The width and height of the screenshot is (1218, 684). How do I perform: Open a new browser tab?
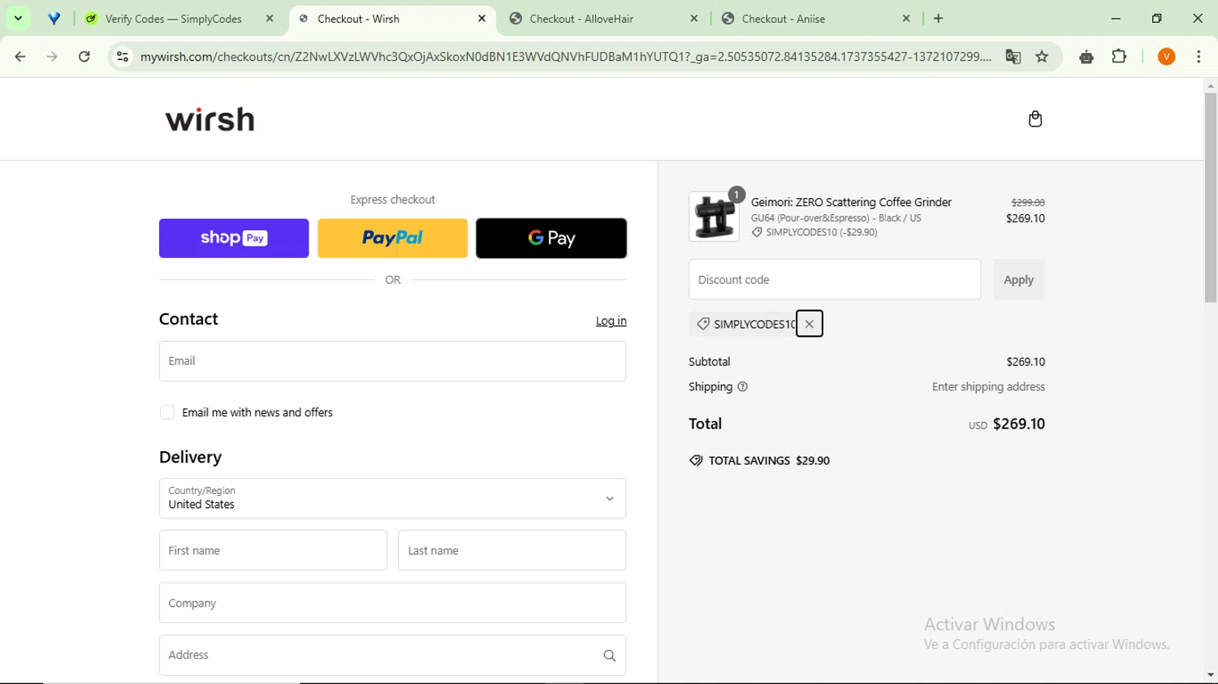pyautogui.click(x=939, y=18)
